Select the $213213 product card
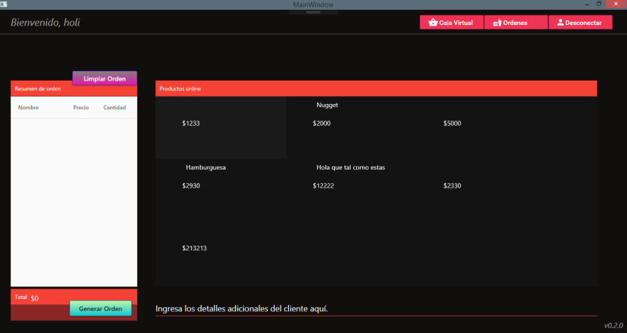Screen dimensions: 627x333 pyautogui.click(x=221, y=252)
